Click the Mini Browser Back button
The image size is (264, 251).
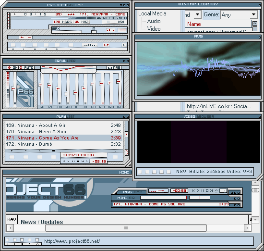coord(7,239)
